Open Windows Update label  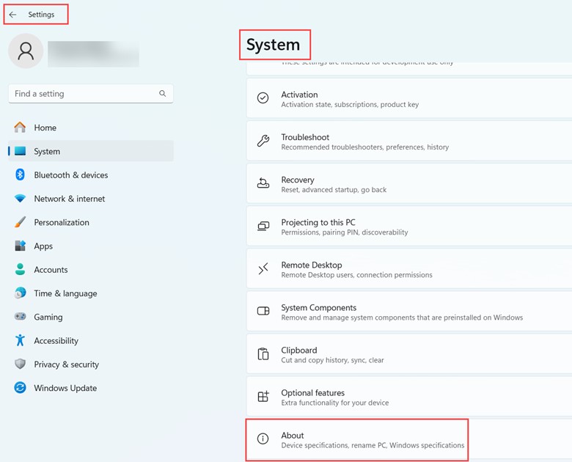(x=65, y=388)
